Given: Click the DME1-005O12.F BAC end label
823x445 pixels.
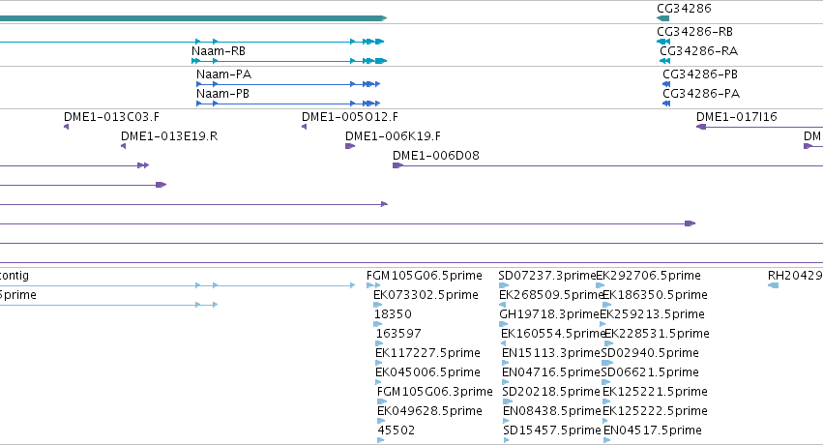Looking at the screenshot, I should 349,116.
